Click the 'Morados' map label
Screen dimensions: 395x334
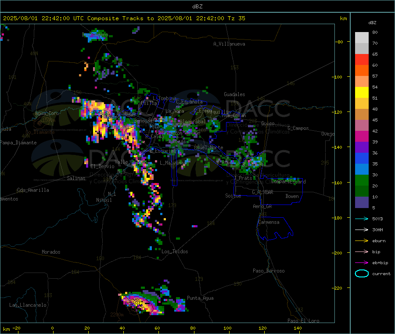51,252
